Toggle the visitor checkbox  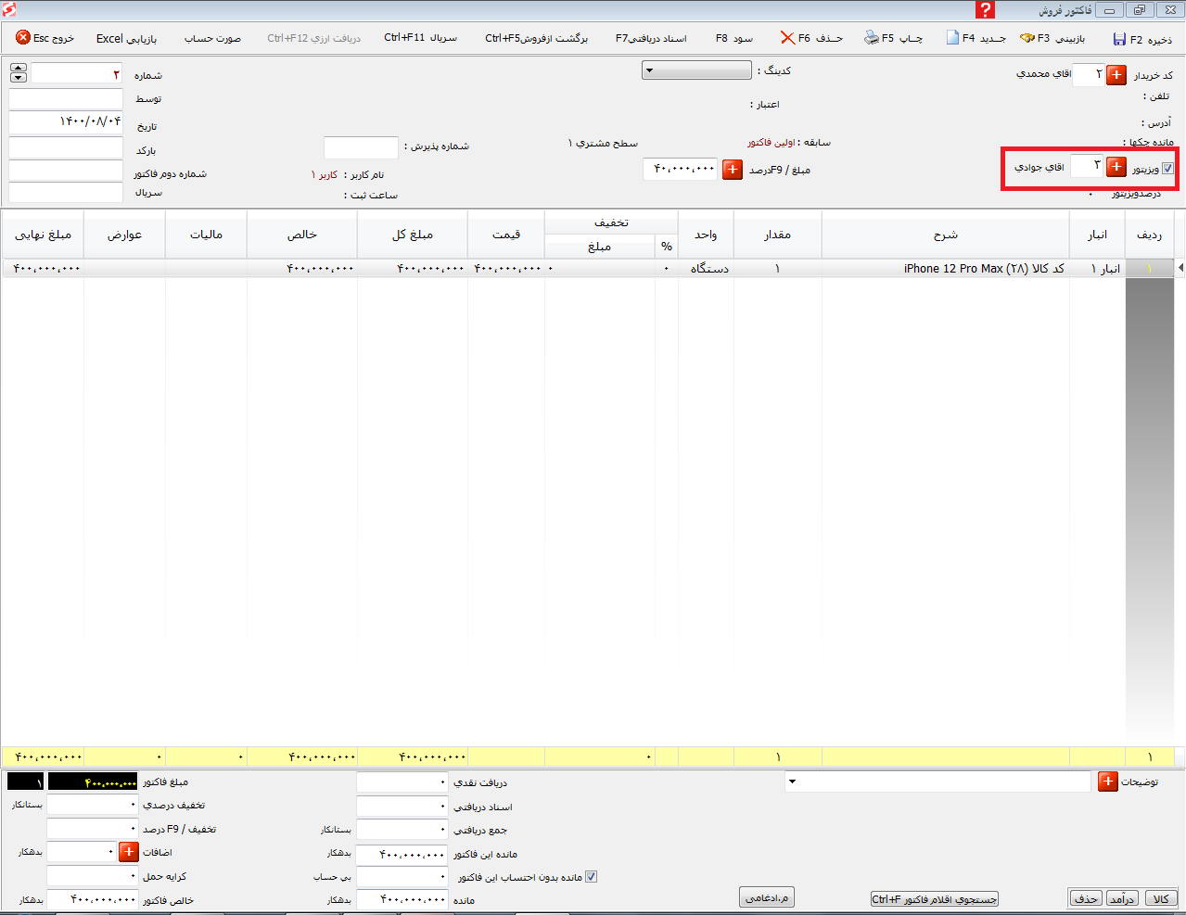click(x=1167, y=169)
